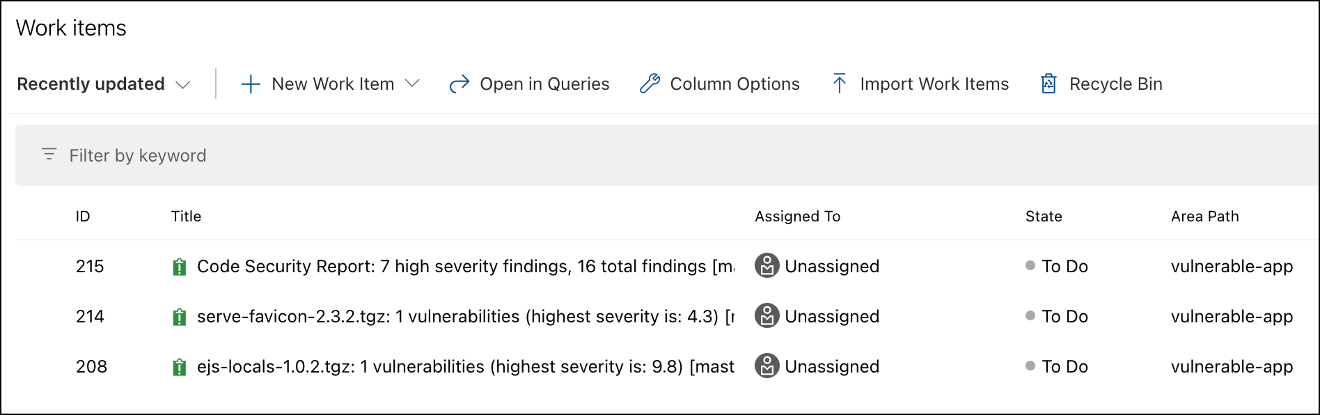Click the Assigned To column header
The width and height of the screenshot is (1320, 415).
coord(797,217)
